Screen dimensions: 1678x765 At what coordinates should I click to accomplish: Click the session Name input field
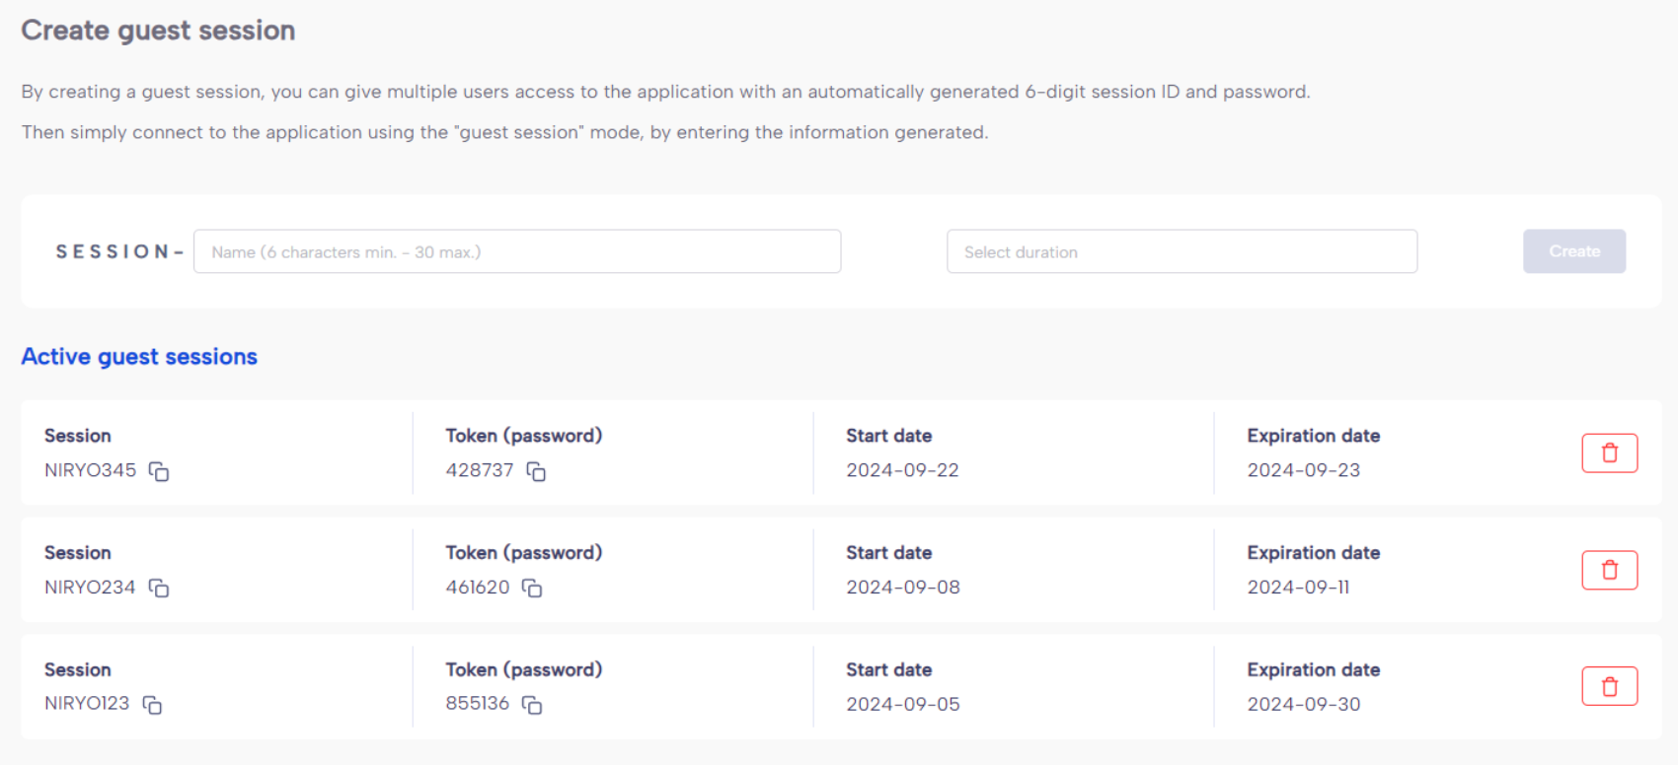517,252
